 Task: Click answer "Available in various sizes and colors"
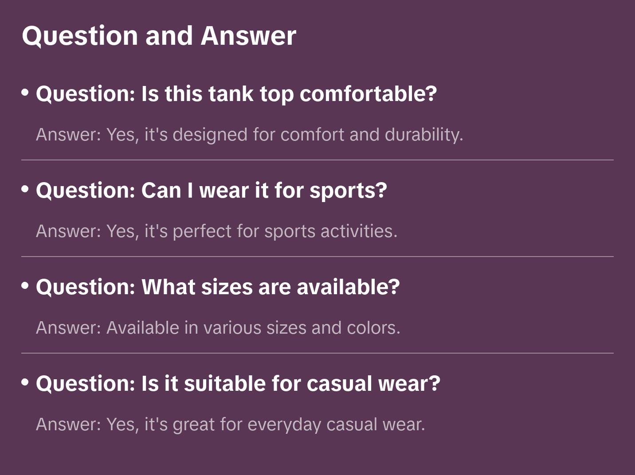(218, 328)
